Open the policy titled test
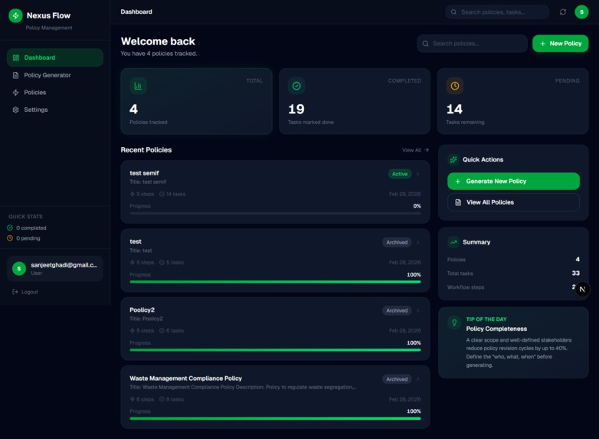The width and height of the screenshot is (599, 439). (275, 260)
